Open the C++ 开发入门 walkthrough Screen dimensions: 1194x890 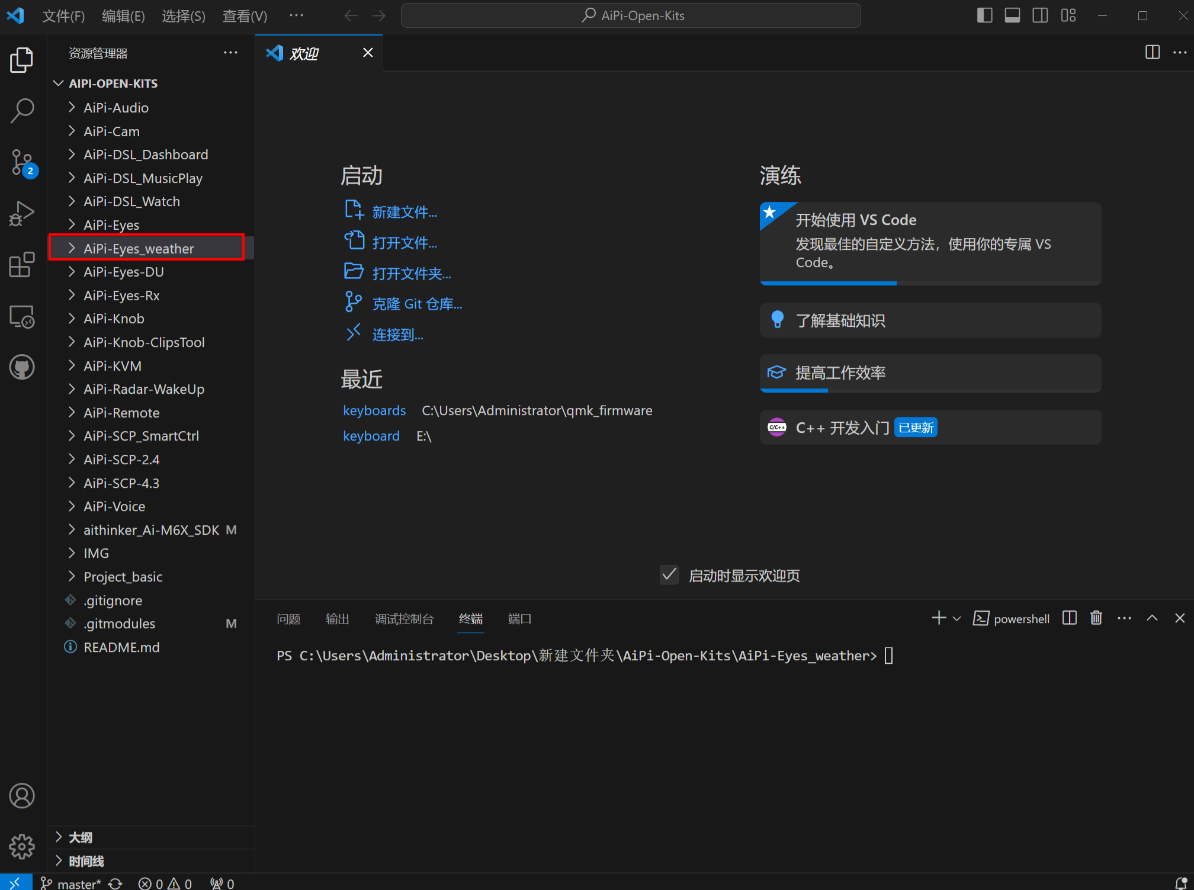coord(930,428)
